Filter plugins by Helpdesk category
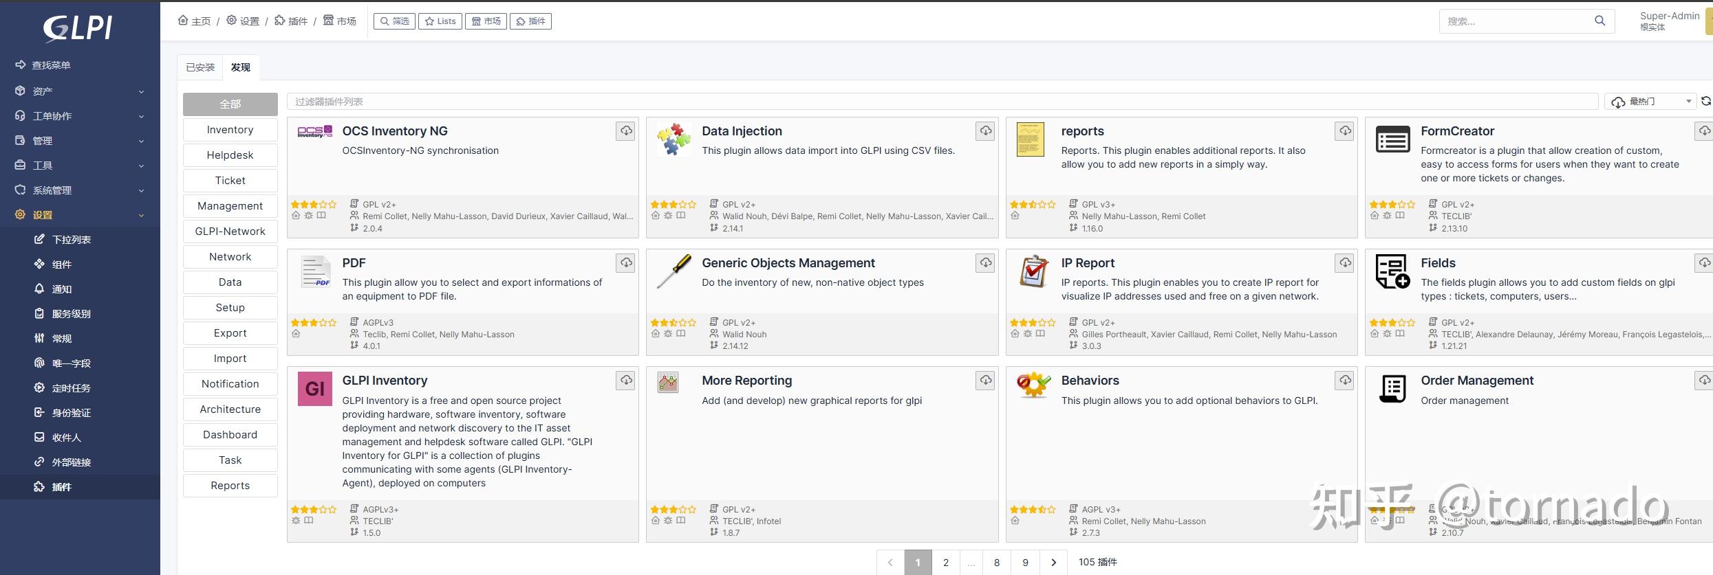This screenshot has height=575, width=1713. (230, 155)
